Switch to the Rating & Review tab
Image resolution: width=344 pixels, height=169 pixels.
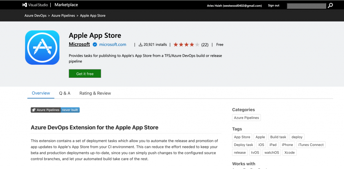pos(95,93)
